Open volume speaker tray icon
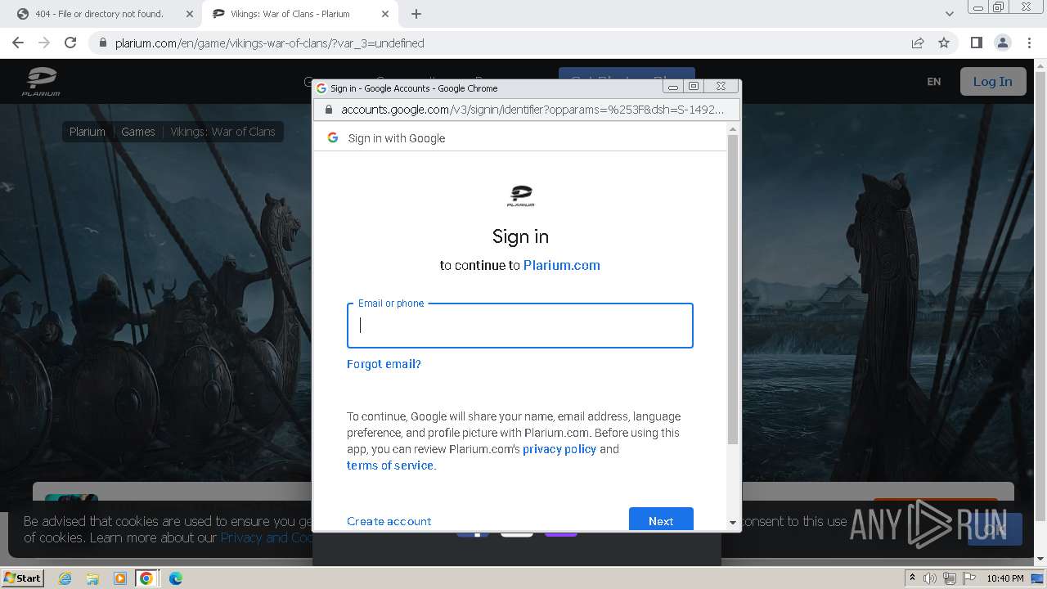 pyautogui.click(x=930, y=578)
